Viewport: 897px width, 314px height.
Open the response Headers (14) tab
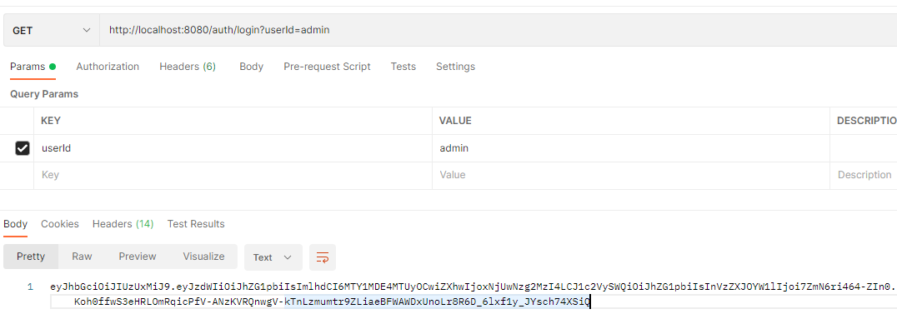[x=123, y=224]
